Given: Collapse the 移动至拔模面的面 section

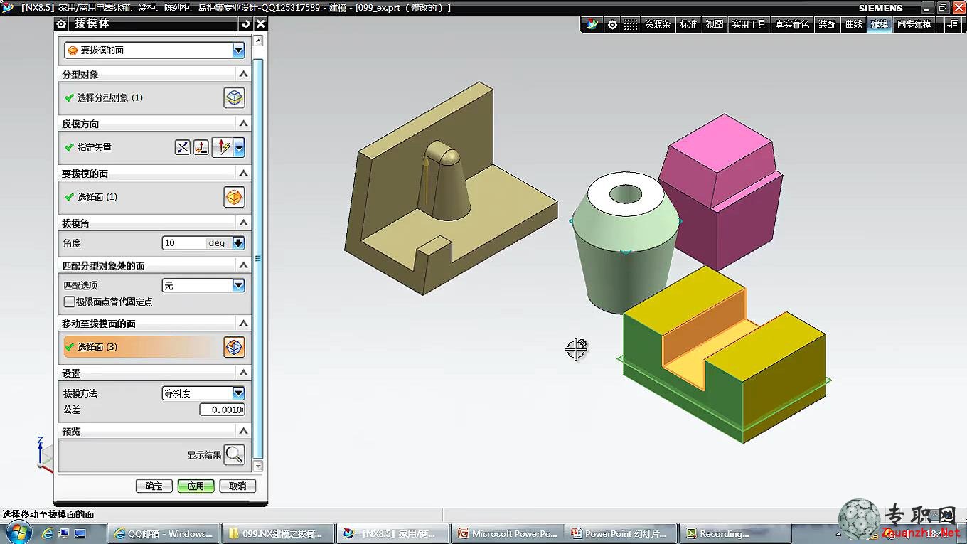Looking at the screenshot, I should 243,324.
